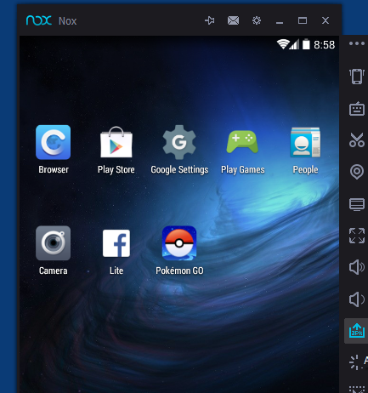Open the Browser app

54,142
